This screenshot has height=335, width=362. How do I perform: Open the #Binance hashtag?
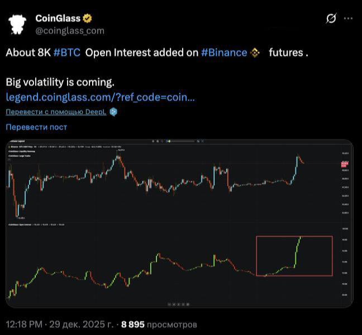(x=223, y=52)
